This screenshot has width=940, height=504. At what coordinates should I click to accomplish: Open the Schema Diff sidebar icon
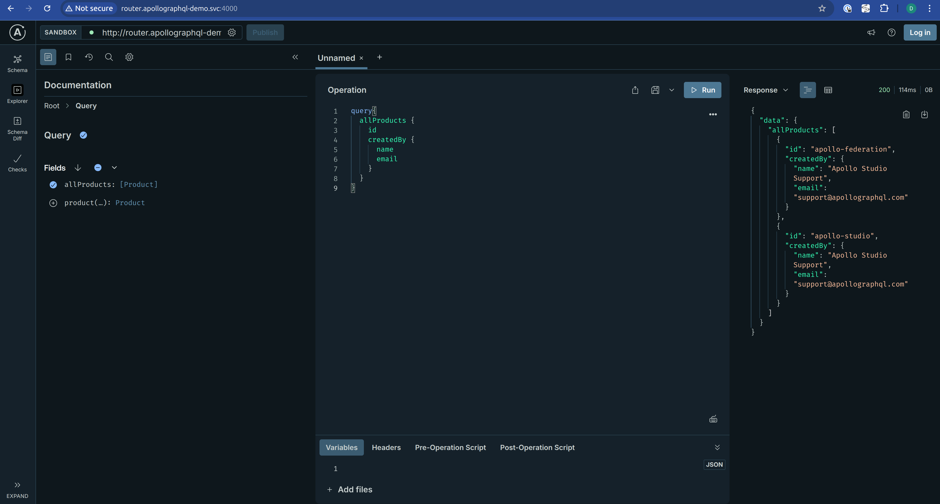point(17,129)
